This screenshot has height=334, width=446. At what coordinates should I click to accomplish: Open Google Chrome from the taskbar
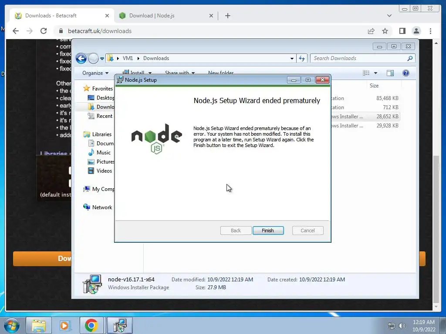91,325
